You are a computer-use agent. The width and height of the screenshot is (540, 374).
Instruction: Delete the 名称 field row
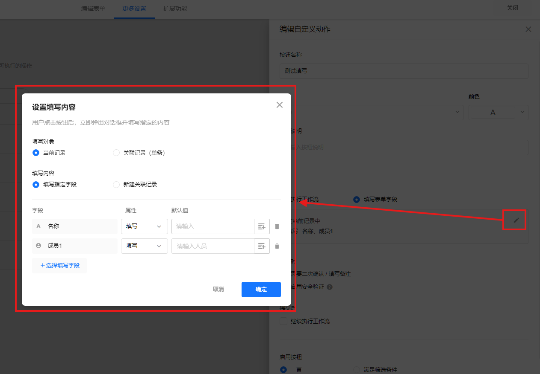pyautogui.click(x=277, y=227)
